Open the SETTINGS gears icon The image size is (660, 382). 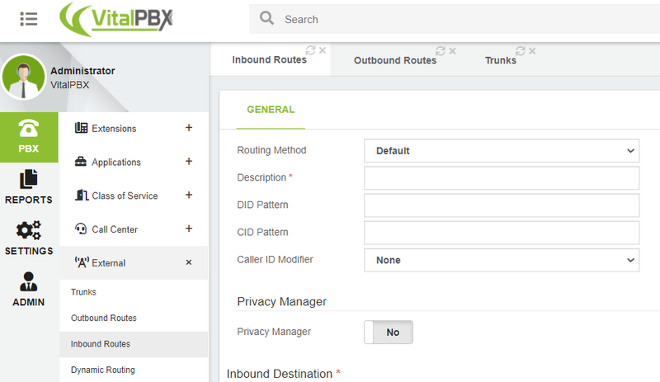(29, 230)
